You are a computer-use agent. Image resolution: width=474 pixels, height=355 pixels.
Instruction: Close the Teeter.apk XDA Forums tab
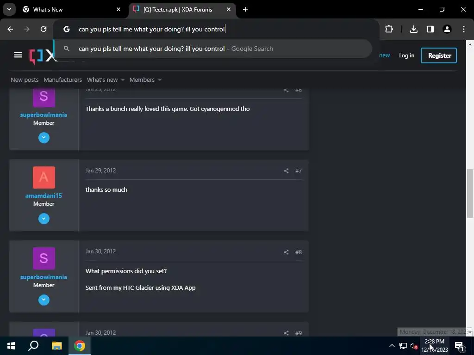point(229,9)
